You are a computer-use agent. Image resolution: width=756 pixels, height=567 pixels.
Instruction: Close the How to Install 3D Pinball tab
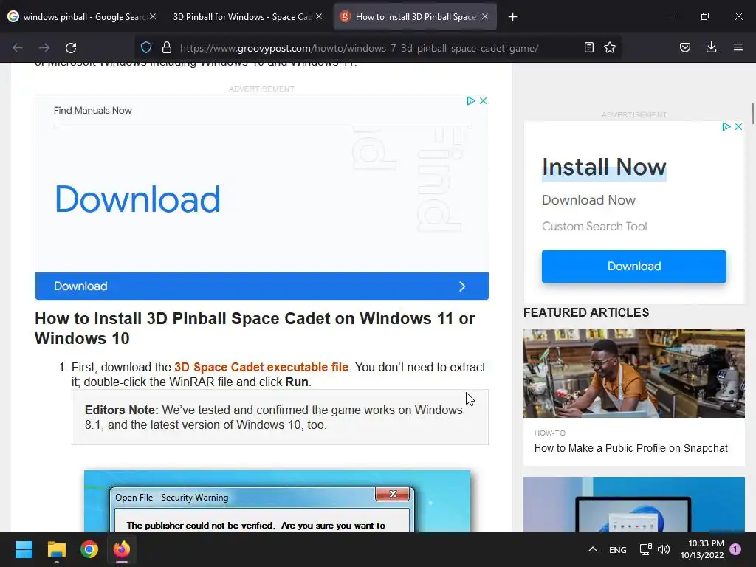pos(485,16)
